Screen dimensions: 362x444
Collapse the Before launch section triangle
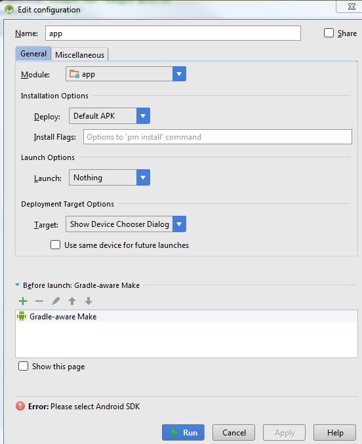coord(18,285)
